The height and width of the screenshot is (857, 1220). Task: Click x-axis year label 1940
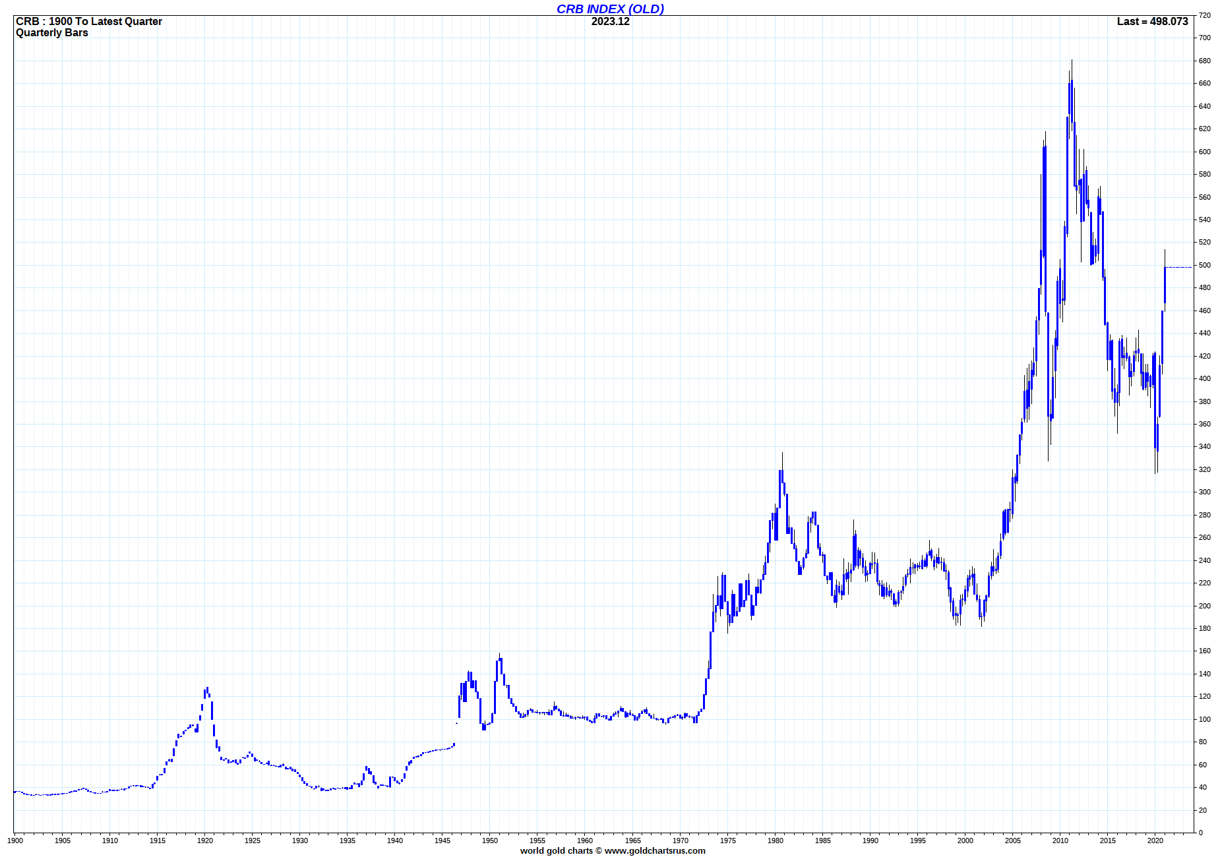click(x=395, y=840)
